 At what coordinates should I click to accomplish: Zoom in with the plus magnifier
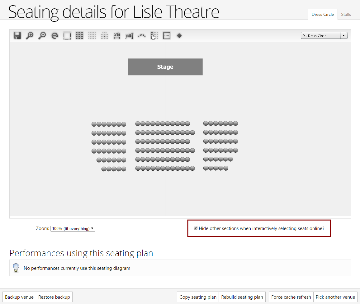point(30,35)
